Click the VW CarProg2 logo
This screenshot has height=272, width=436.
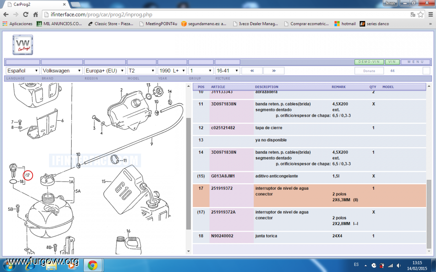coord(23,45)
